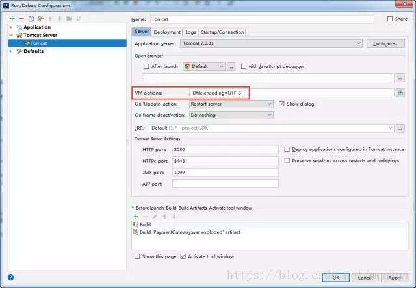Check Preserve sessions across restarts and redeploys
This screenshot has height=288, width=416.
pos(287,160)
